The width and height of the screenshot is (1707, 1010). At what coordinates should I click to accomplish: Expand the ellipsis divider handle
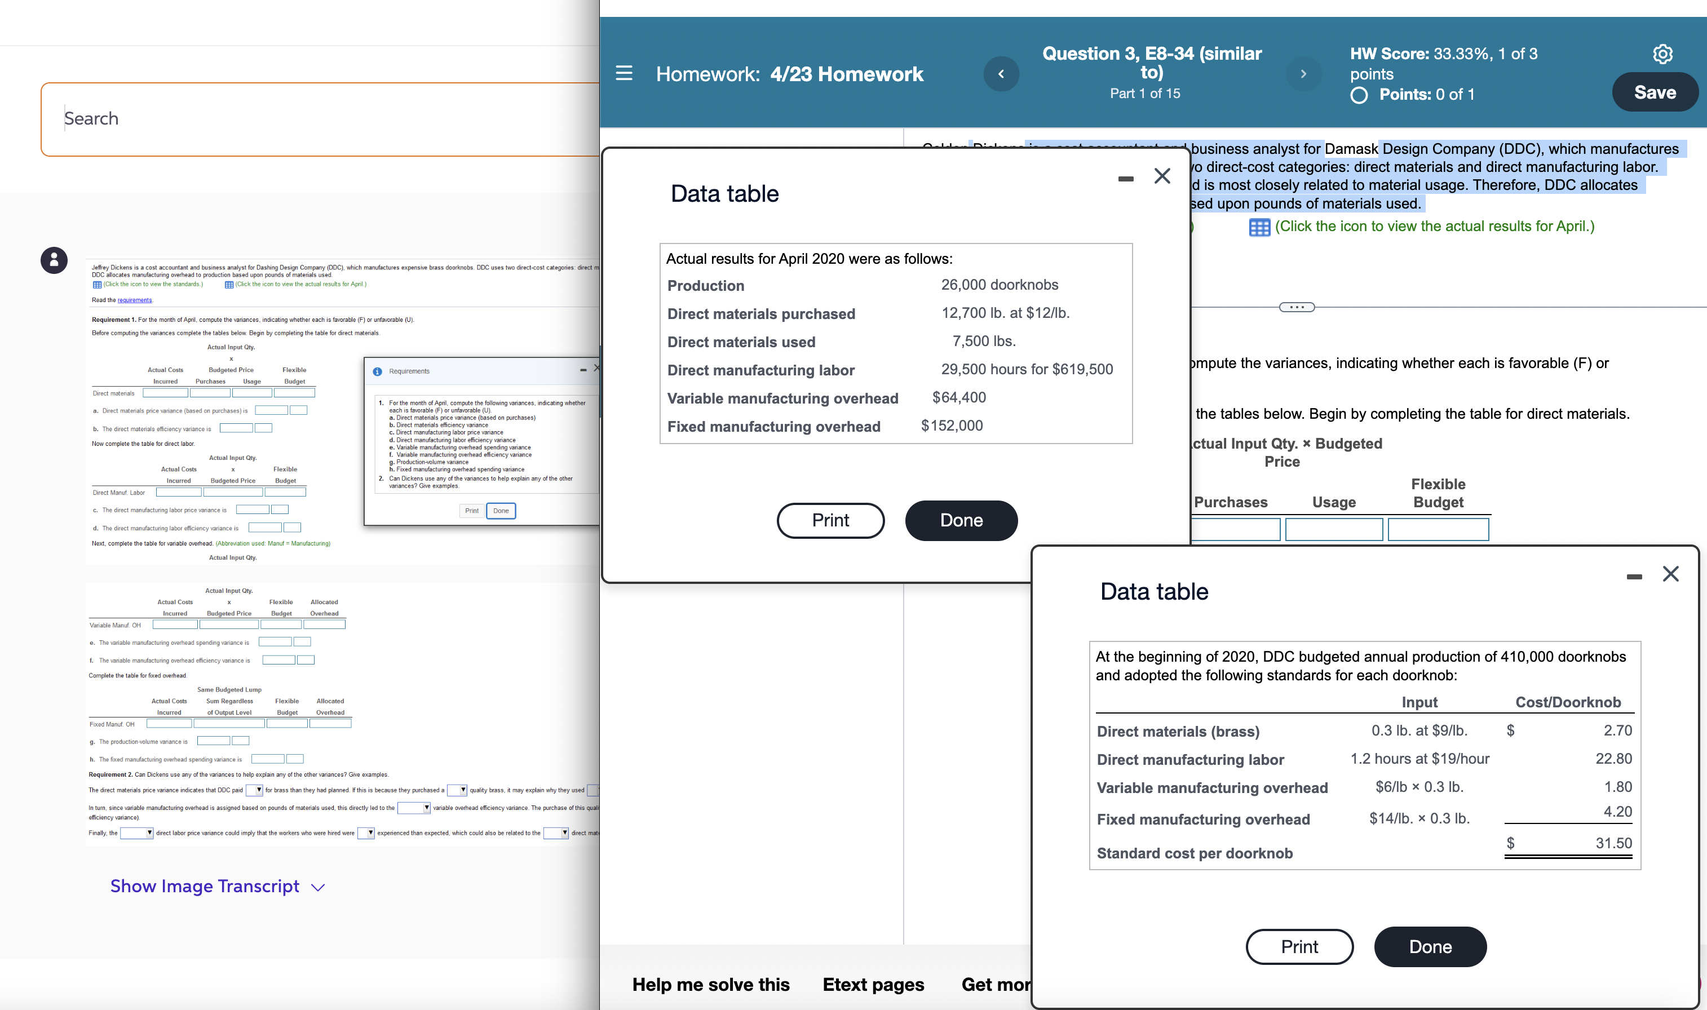coord(1297,307)
